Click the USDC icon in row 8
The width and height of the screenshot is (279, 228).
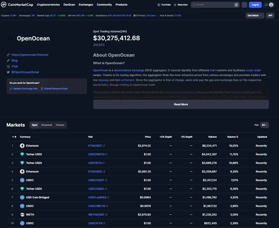(x=22, y=206)
